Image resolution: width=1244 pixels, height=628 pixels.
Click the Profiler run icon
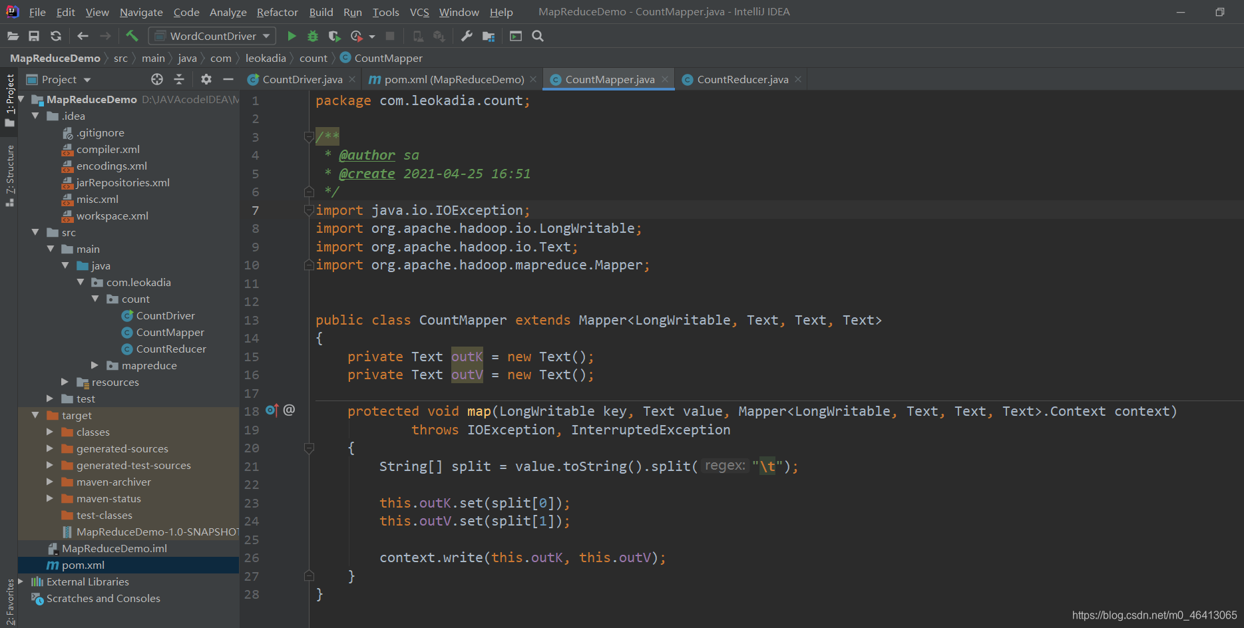[x=357, y=36]
